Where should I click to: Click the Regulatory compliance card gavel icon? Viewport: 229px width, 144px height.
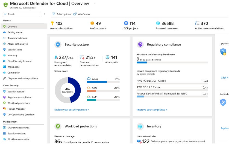(140, 44)
